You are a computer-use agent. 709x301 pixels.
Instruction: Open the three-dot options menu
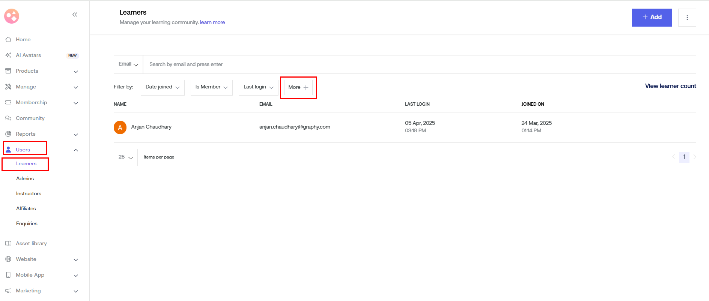pyautogui.click(x=687, y=18)
